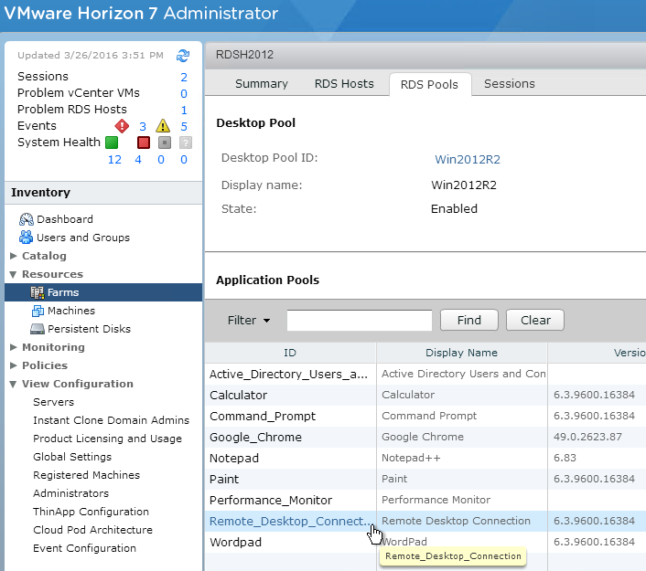This screenshot has height=571, width=646.
Task: Expand the Policies section
Action: (x=13, y=365)
